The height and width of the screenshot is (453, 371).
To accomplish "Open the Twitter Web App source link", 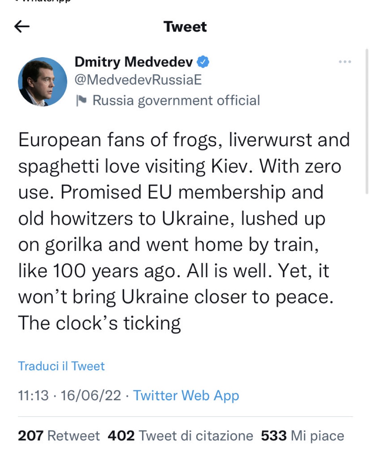I will (x=186, y=396).
